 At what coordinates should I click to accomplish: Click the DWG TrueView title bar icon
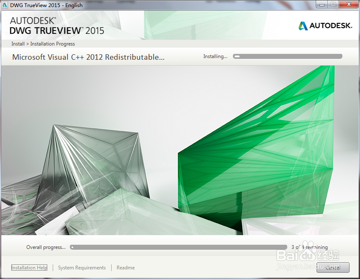point(5,5)
